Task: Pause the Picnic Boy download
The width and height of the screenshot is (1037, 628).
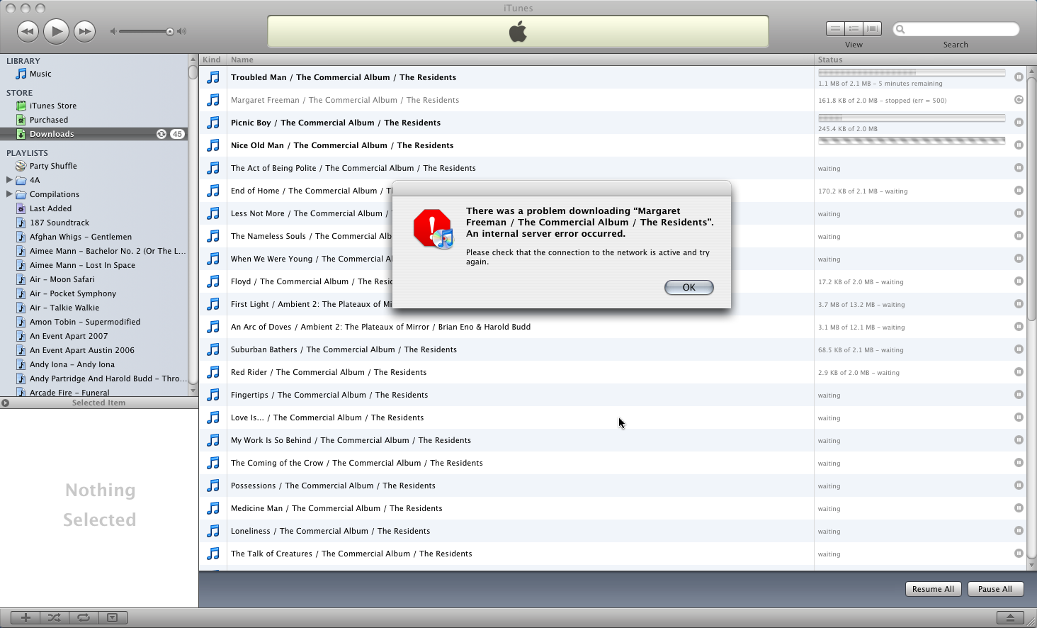Action: [1019, 123]
